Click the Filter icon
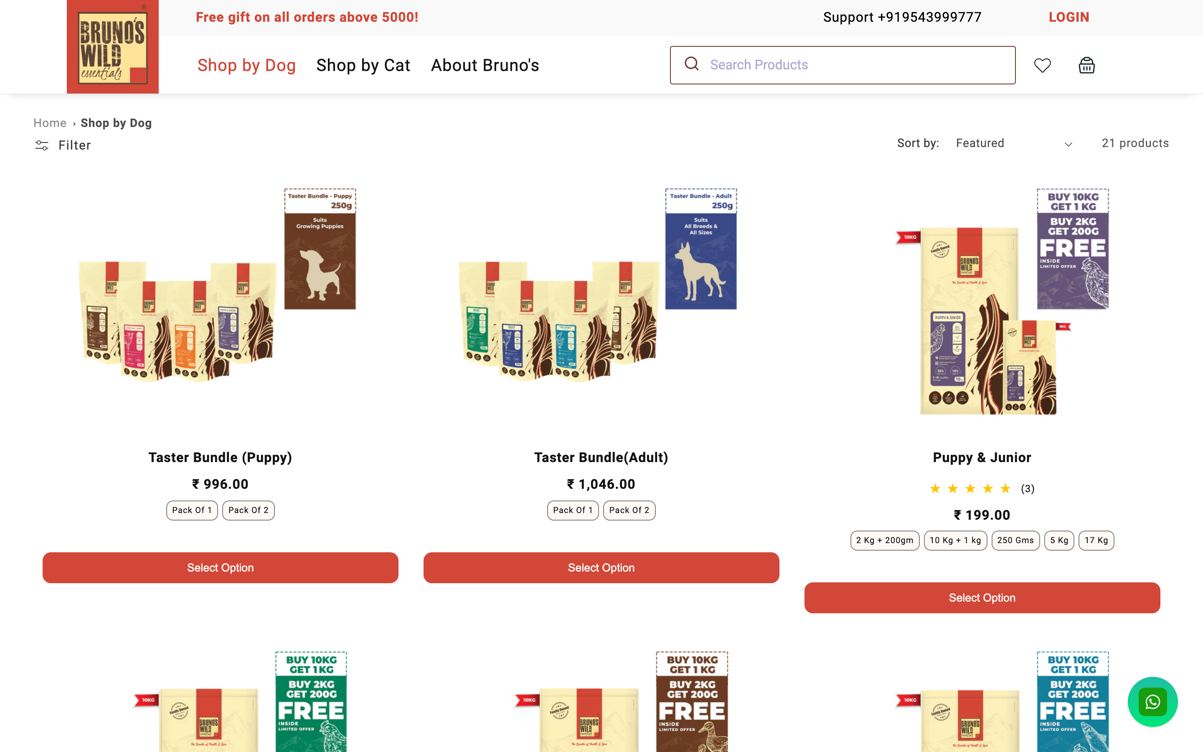This screenshot has height=752, width=1203. pyautogui.click(x=42, y=145)
